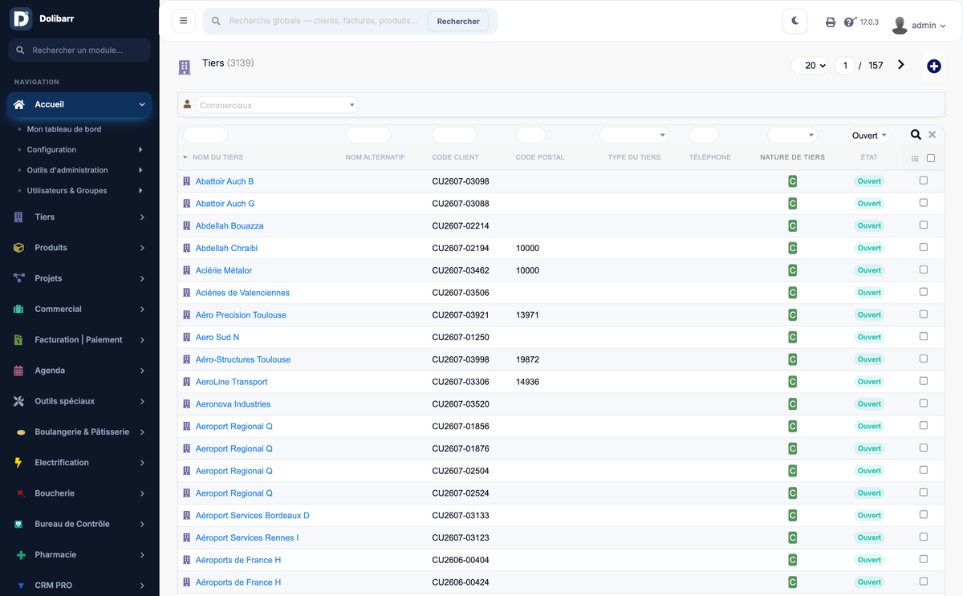Open the page size 20 dropdown
Viewport: 963px width, 596px height.
[810, 66]
